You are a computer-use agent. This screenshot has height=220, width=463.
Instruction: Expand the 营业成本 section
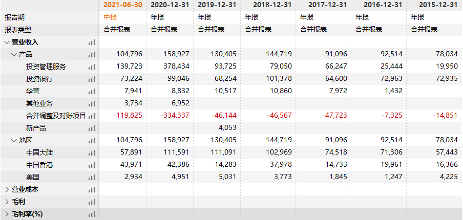point(7,190)
